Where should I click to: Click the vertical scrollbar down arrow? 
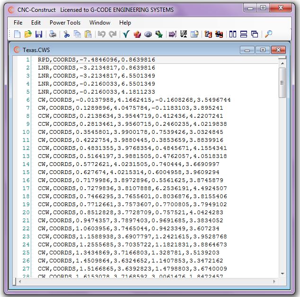(x=282, y=274)
